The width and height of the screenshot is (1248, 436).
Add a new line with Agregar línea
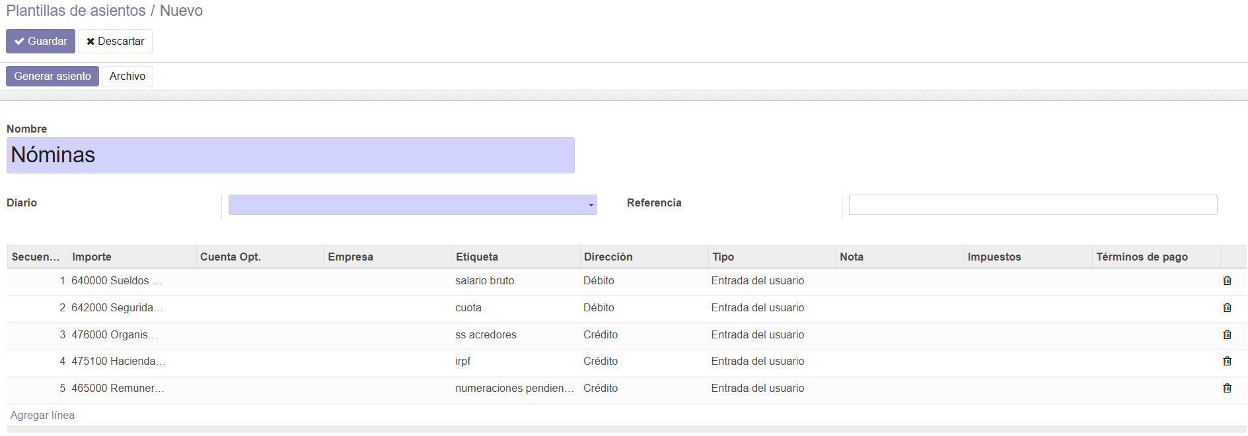click(42, 416)
